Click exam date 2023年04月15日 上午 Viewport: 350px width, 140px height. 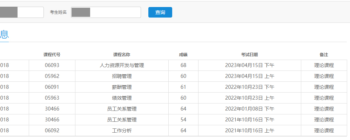coord(250,76)
